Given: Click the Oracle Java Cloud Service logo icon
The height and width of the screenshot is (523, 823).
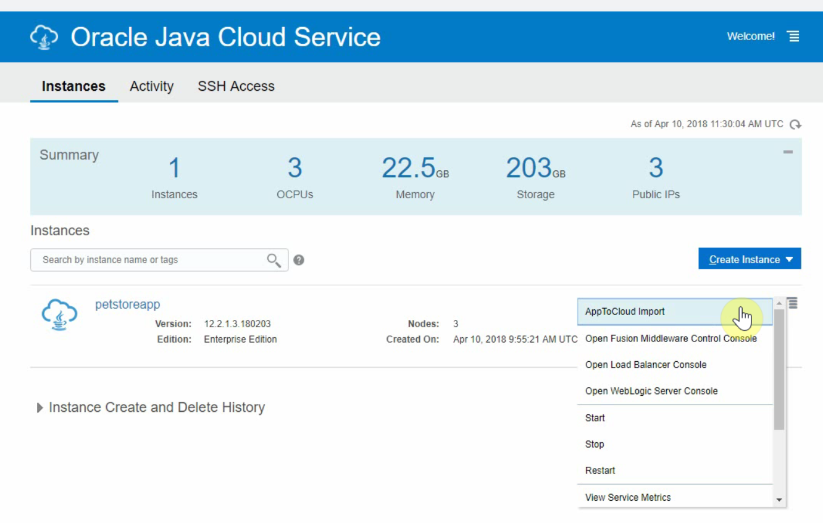Looking at the screenshot, I should point(44,37).
